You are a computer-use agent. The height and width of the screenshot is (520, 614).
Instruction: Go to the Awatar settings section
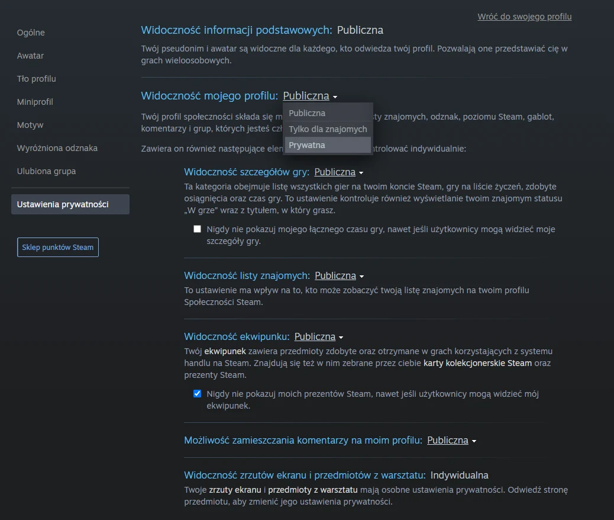pos(30,56)
